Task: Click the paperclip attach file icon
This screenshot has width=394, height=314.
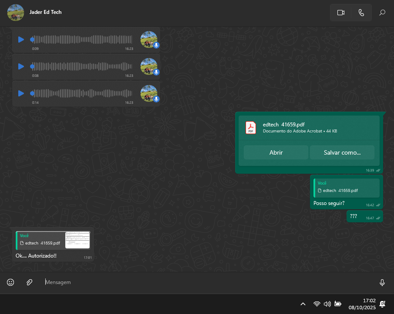Action: (x=29, y=282)
